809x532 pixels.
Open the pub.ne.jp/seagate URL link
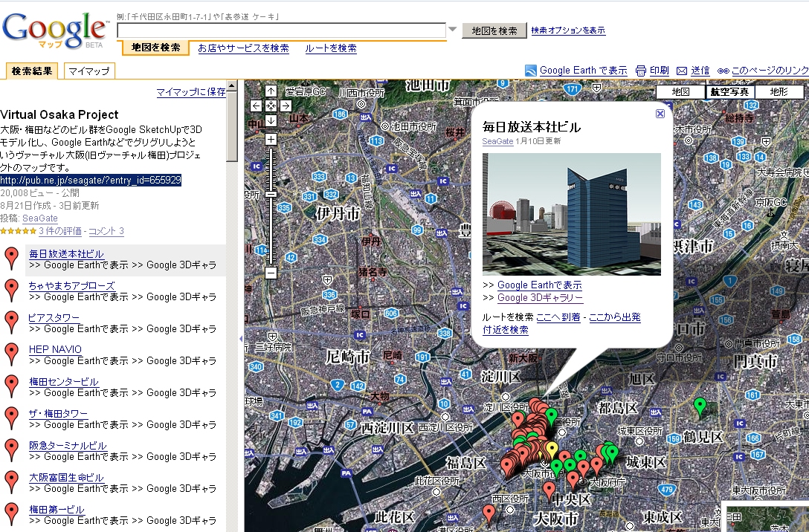91,180
